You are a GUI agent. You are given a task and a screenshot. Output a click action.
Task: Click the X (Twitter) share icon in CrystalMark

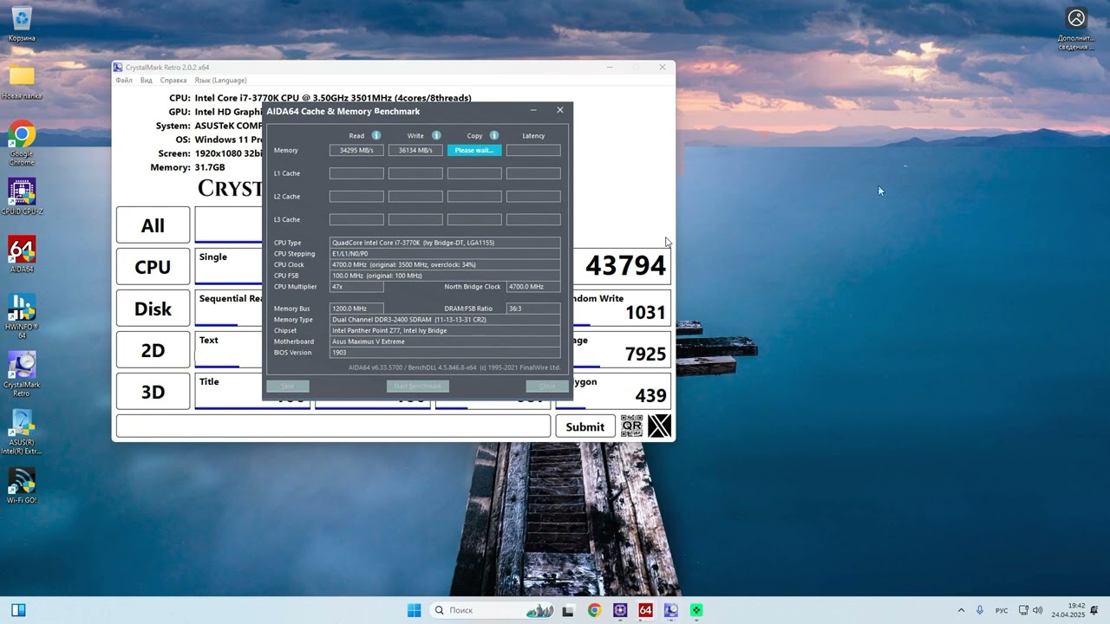[660, 426]
